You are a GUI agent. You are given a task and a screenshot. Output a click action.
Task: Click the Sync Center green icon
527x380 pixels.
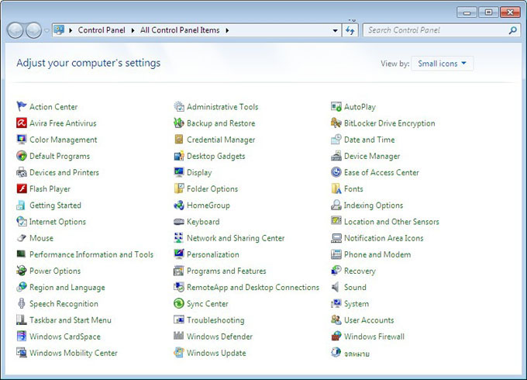click(179, 303)
